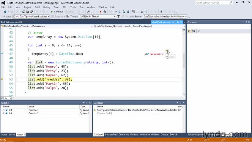Image resolution: width=252 pixels, height=142 pixels.
Task: Open the member navigation dropdown dataTipsButton_Click
Action: [184, 26]
